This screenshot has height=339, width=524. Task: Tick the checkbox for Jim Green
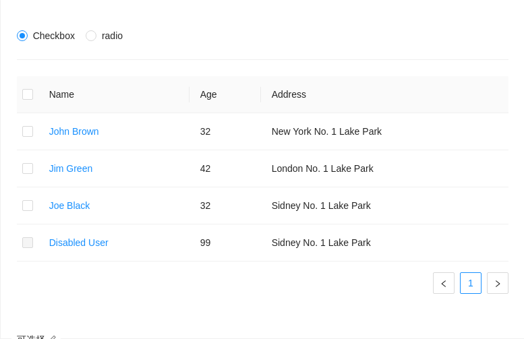(28, 168)
